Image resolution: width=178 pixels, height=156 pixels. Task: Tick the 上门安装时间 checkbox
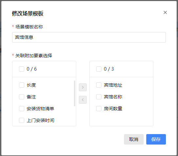[22, 120]
